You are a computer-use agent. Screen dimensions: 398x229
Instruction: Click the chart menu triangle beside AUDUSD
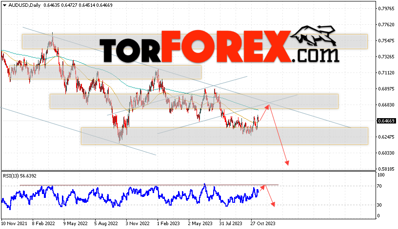(4, 5)
